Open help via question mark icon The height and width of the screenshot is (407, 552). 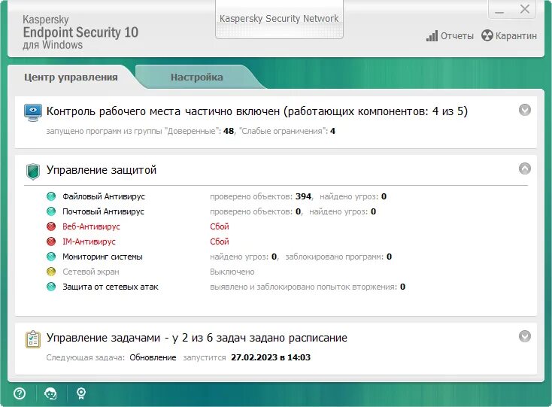20,393
